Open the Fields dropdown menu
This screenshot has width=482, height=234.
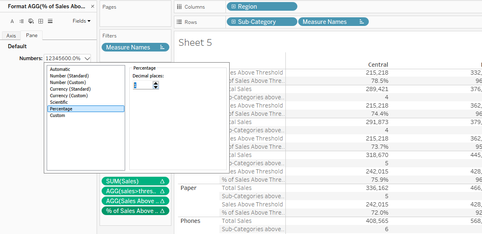tap(81, 21)
